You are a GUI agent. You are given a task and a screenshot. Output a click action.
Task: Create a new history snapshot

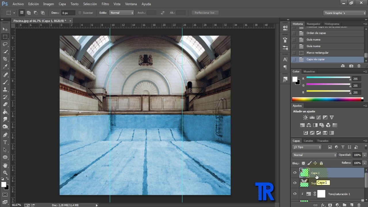pos(351,66)
